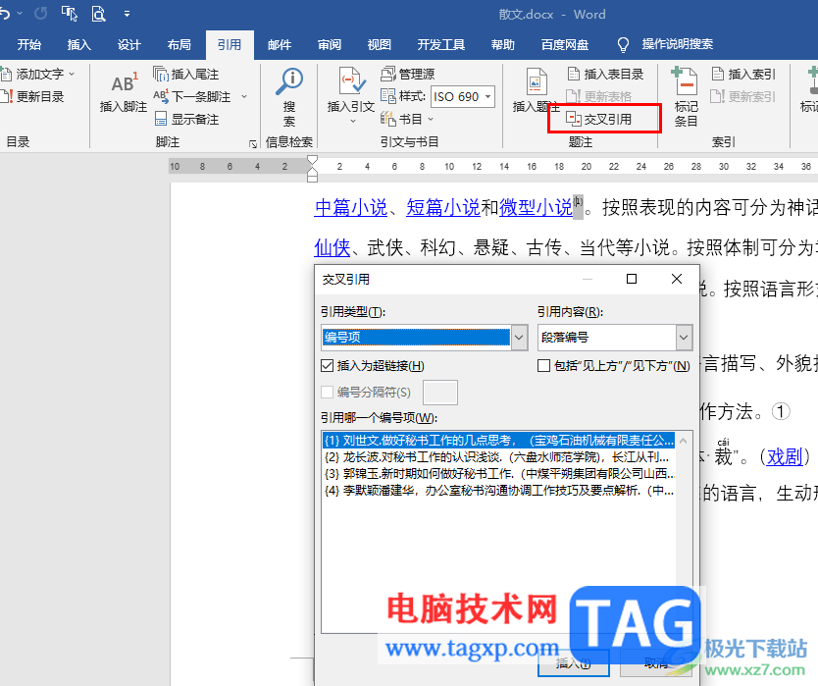Switch to the 布局 Layout tab
818x686 pixels.
point(179,45)
